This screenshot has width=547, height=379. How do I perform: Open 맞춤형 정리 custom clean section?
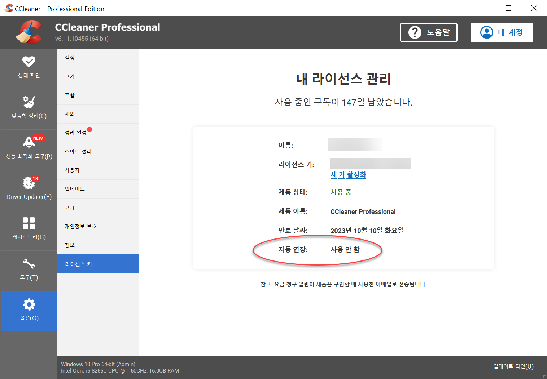pyautogui.click(x=29, y=109)
